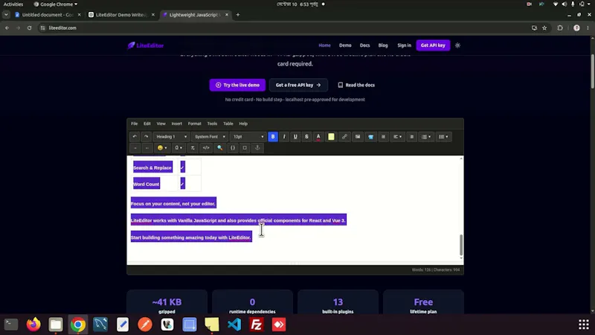Toggle light/dark theme sun icon
The image size is (595, 335).
457,45
